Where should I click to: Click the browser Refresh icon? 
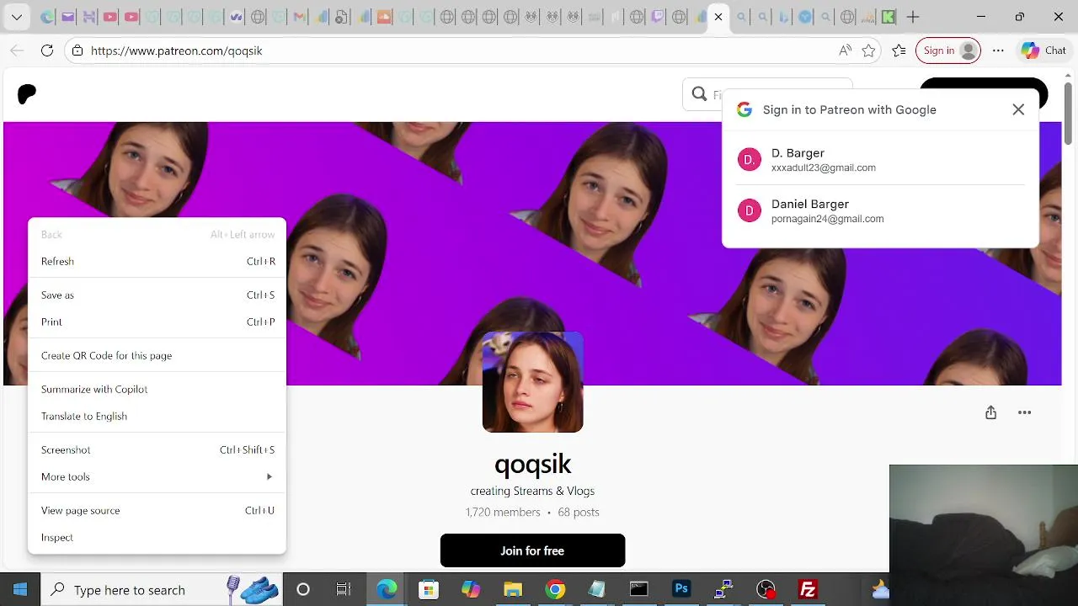(47, 50)
